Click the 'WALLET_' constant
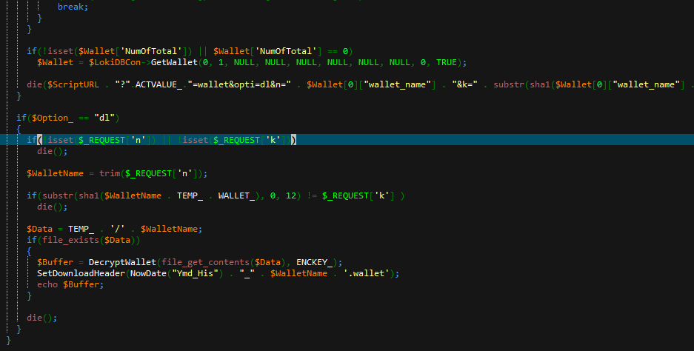Image resolution: width=694 pixels, height=351 pixels. 236,195
